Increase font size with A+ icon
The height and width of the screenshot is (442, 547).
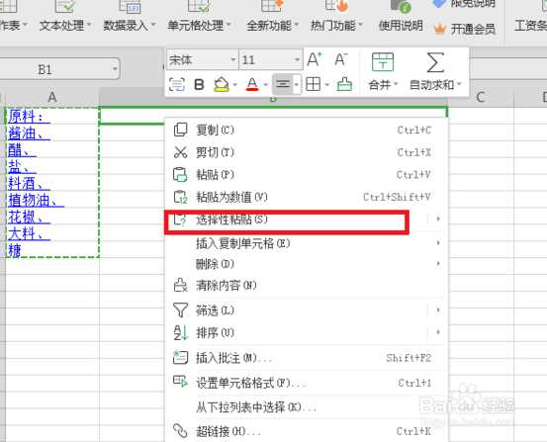315,59
